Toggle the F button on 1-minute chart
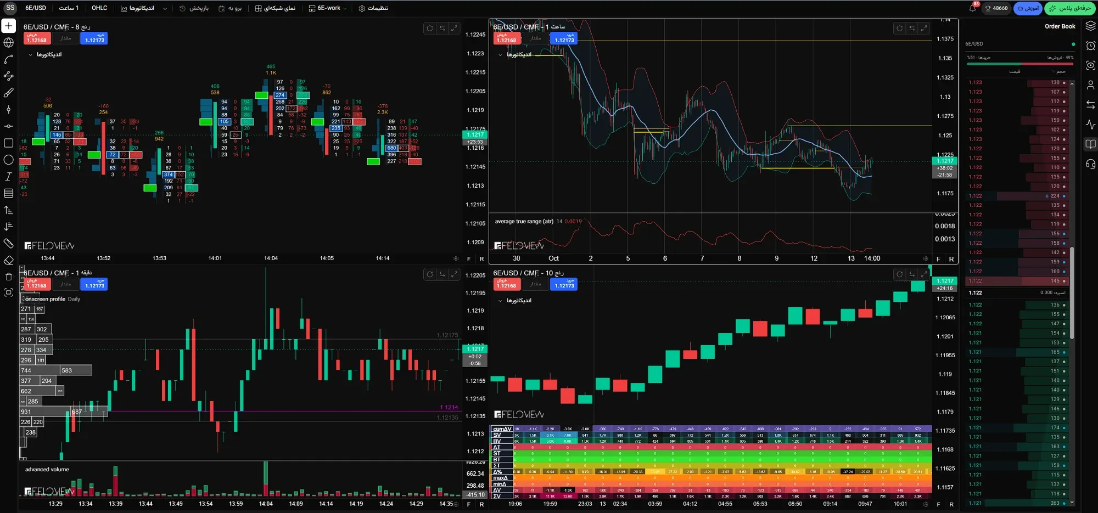 coord(469,504)
